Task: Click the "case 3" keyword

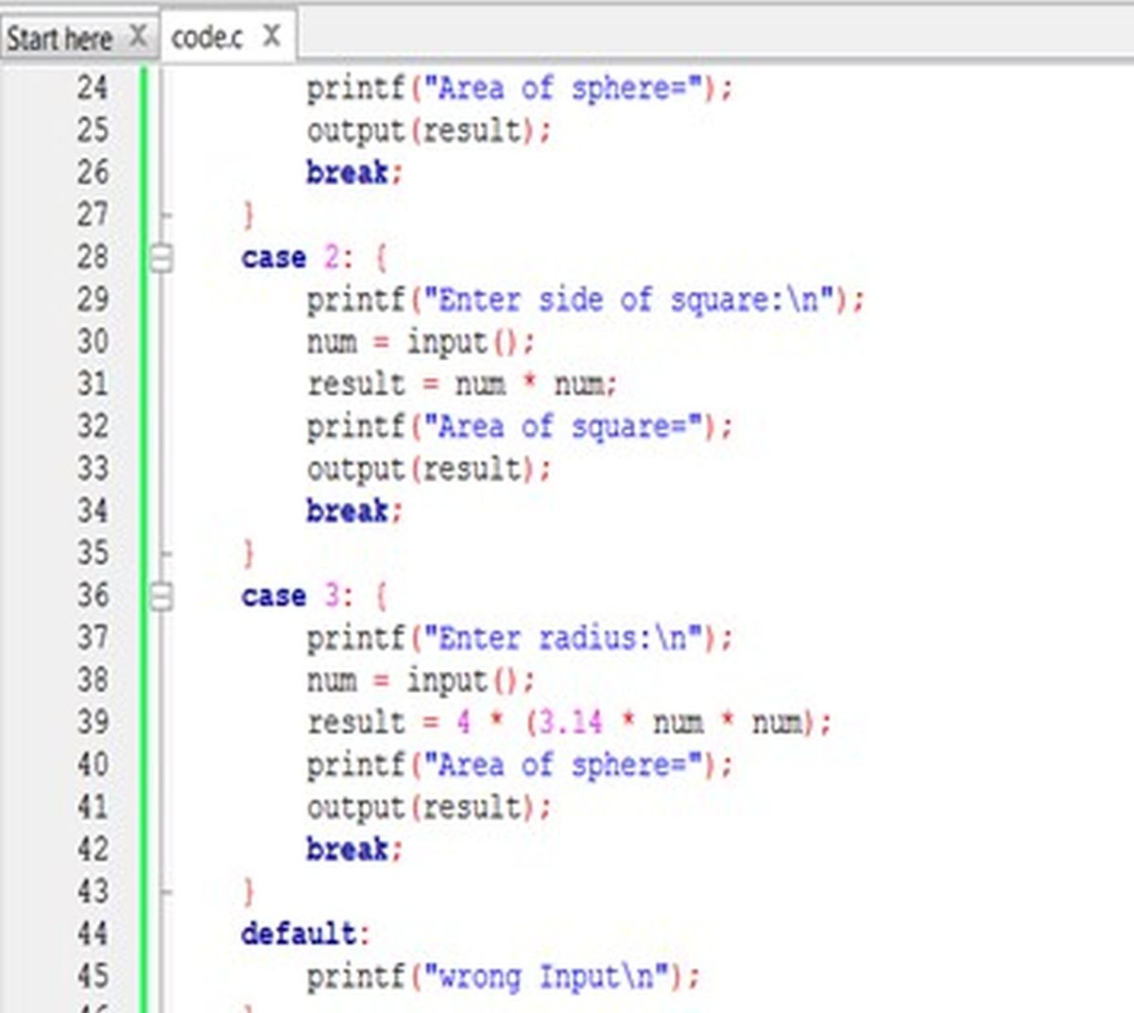Action: [x=273, y=596]
